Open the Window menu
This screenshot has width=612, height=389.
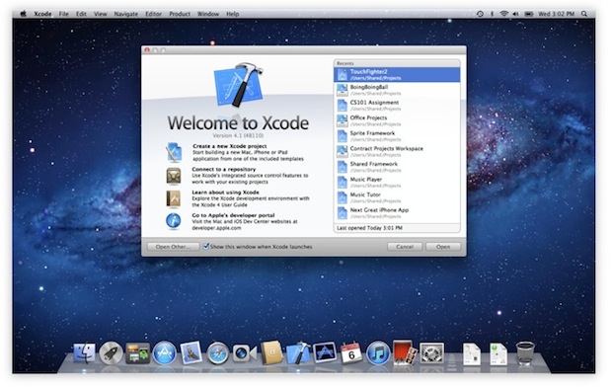(x=208, y=14)
